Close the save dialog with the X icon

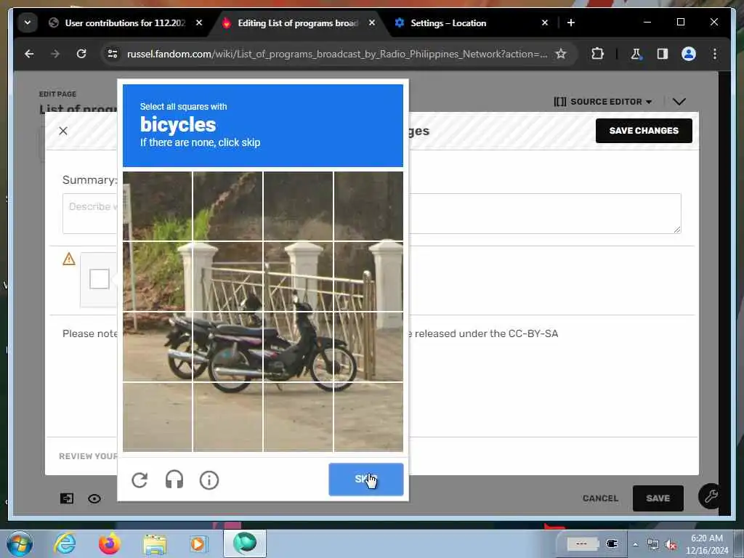coord(63,131)
